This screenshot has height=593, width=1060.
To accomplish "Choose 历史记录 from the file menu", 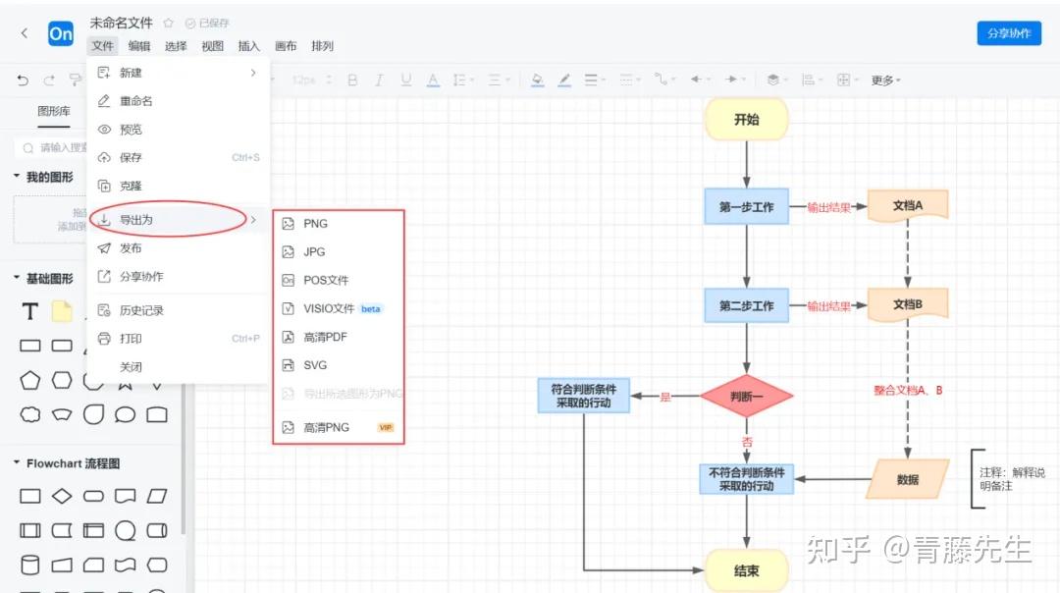I will 179,310.
